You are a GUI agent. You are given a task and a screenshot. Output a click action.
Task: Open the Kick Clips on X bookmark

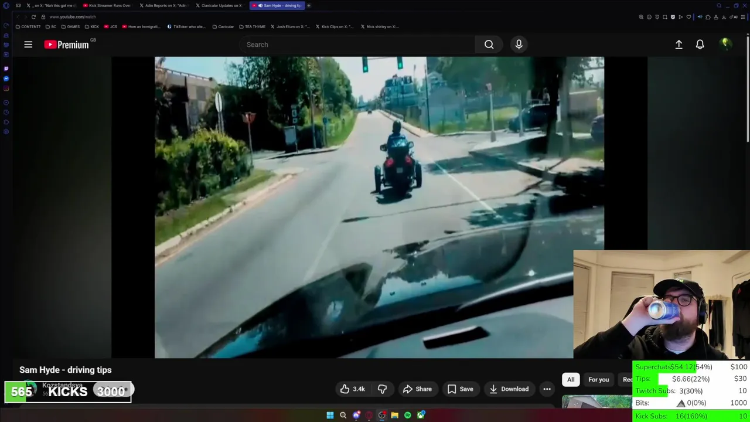click(x=335, y=26)
